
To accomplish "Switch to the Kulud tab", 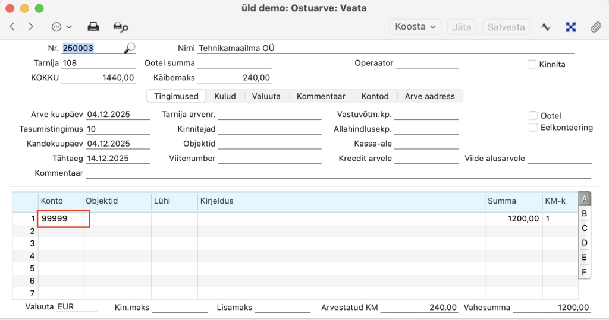I will click(225, 96).
